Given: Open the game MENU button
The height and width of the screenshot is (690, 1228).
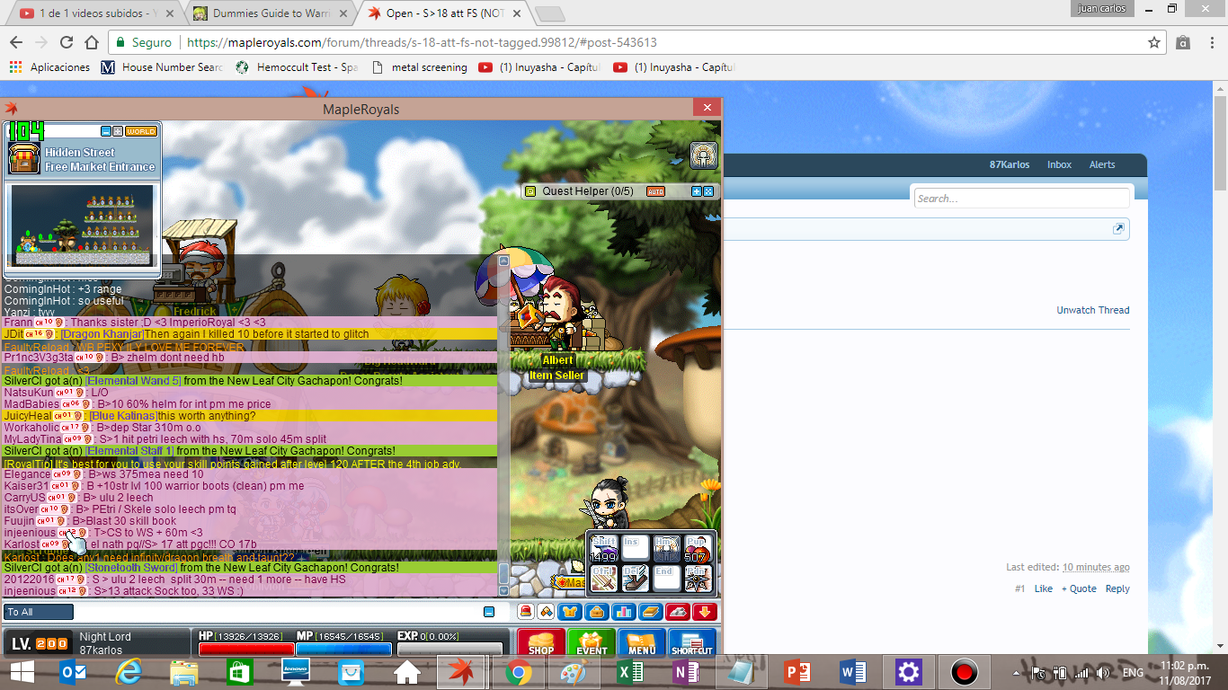Looking at the screenshot, I should coord(642,641).
